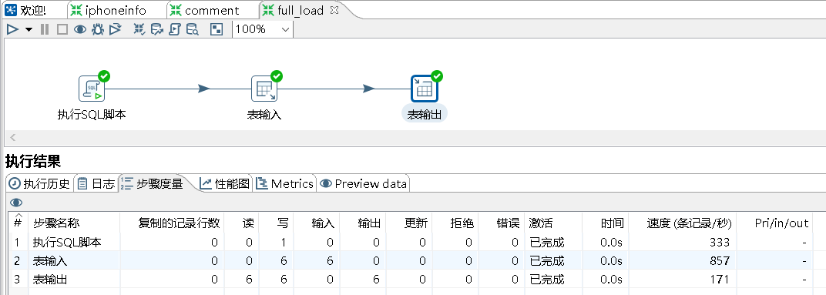Switch to the comment tab

[204, 10]
